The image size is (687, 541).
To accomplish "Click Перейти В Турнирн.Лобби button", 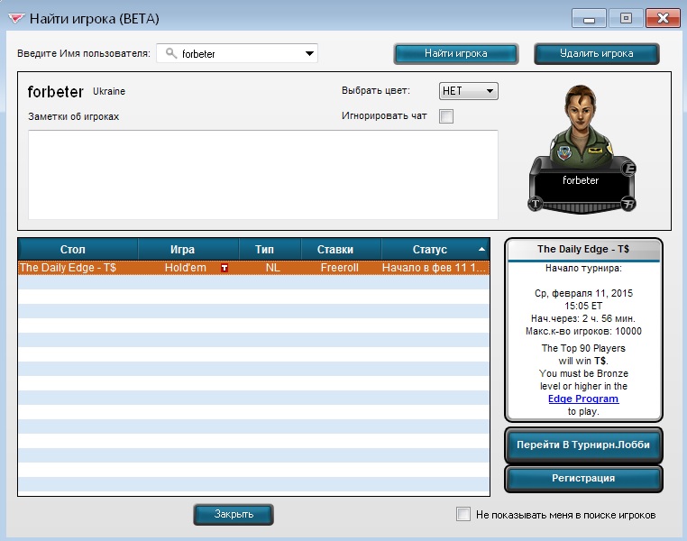I will pos(583,445).
